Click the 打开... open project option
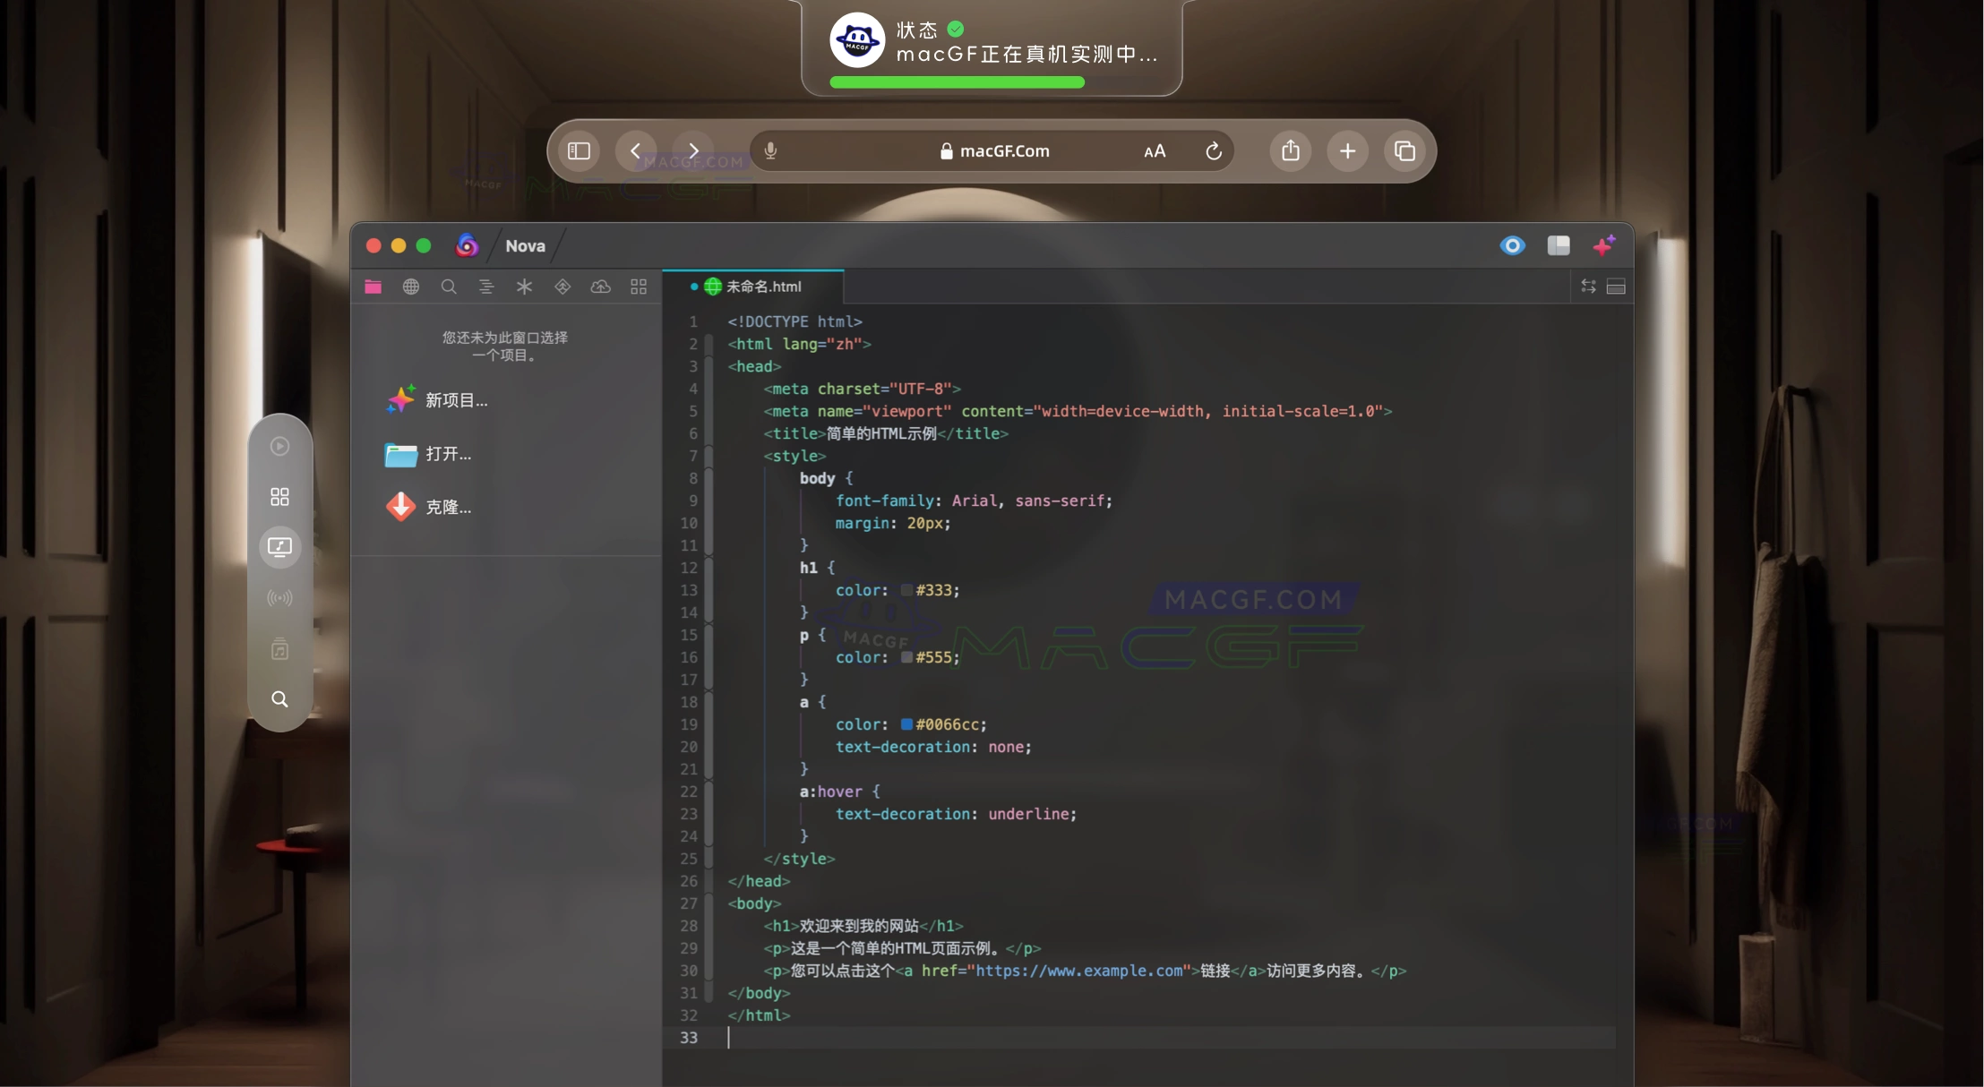 (x=448, y=454)
